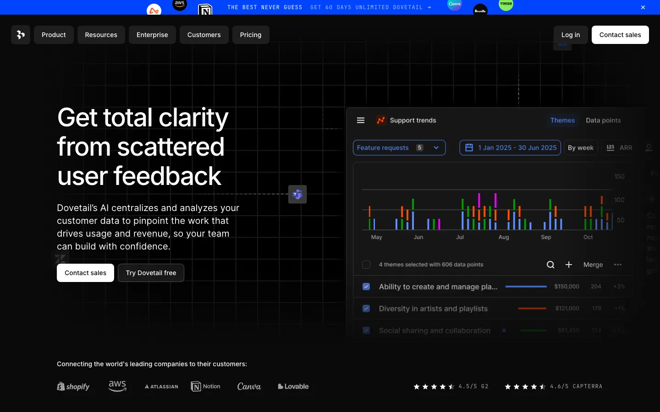Open the Product navigation menu
This screenshot has width=660, height=412.
click(x=54, y=35)
